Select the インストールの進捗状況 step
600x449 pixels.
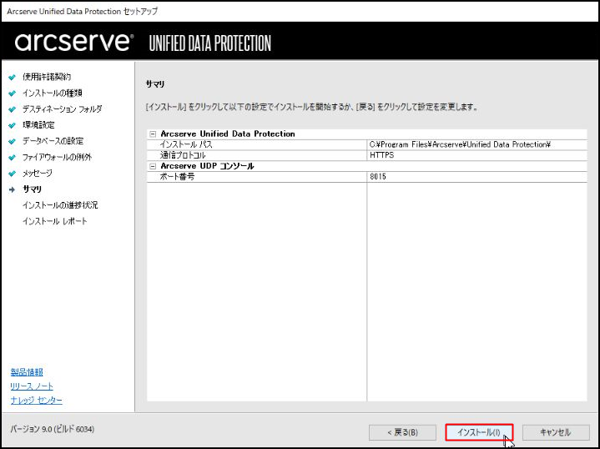coord(60,205)
